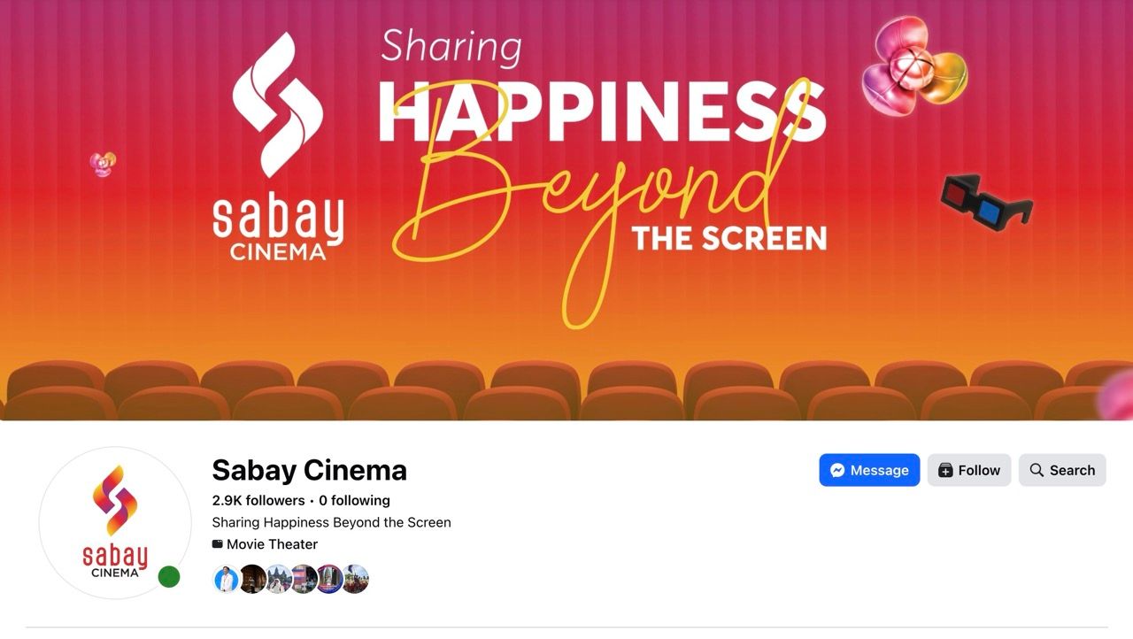
Task: Click the Messenger icon in Message button
Action: [837, 470]
